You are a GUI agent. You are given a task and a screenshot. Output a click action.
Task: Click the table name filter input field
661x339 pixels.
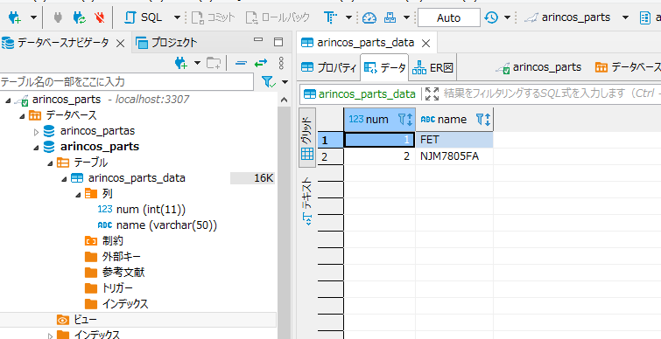click(x=126, y=81)
